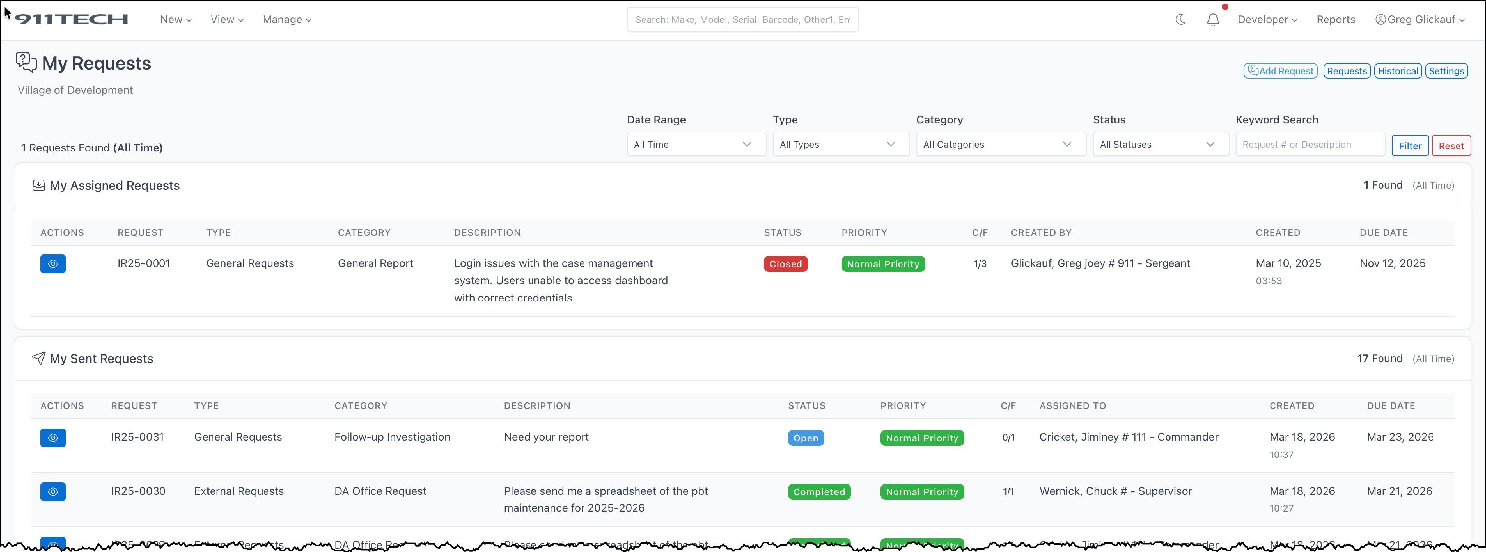Open the notifications bell
This screenshot has height=552, width=1486.
(1213, 20)
